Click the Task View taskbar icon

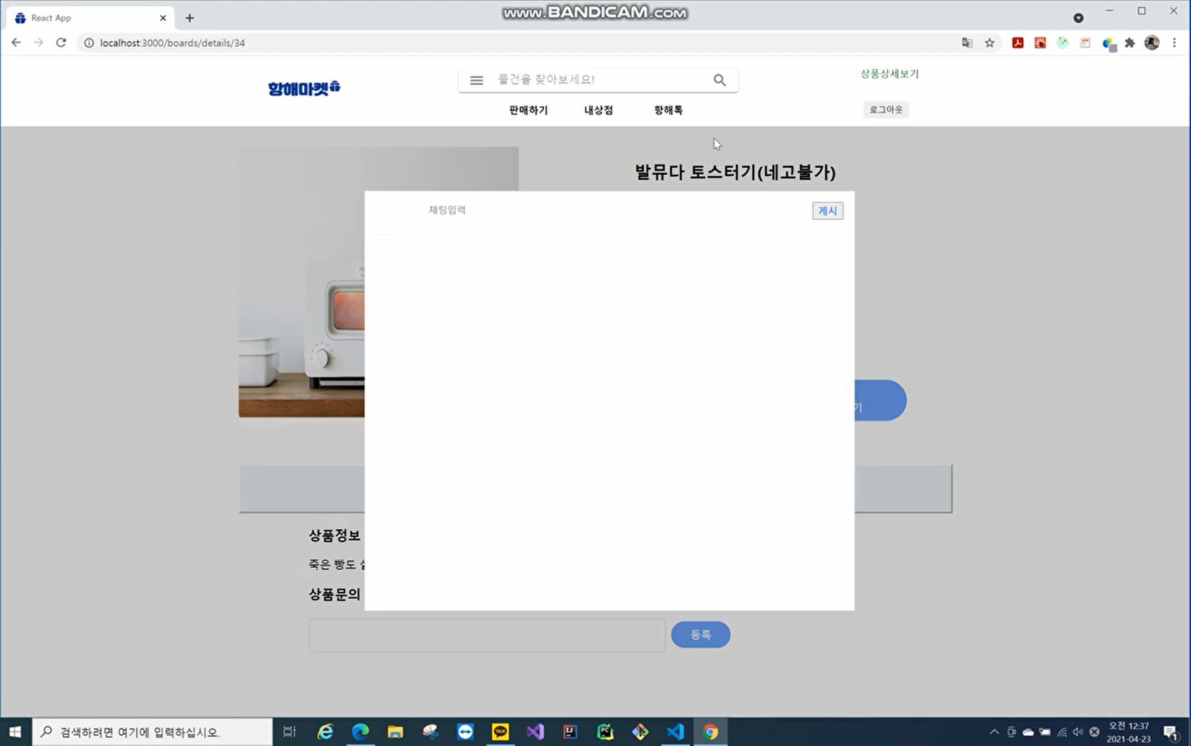[289, 731]
